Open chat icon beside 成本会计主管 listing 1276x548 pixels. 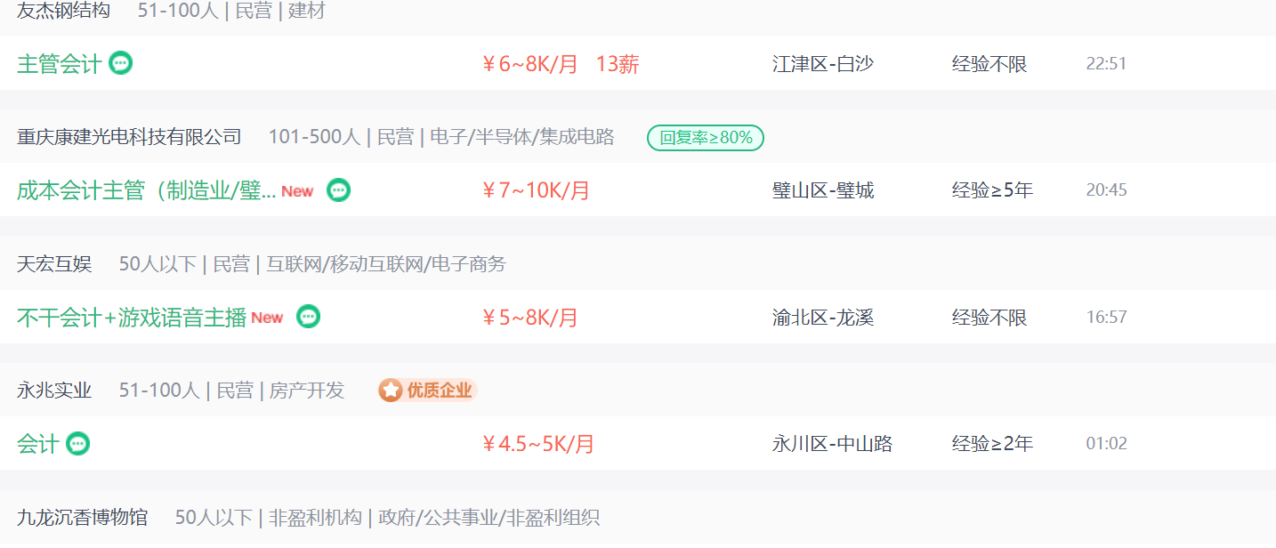(338, 189)
